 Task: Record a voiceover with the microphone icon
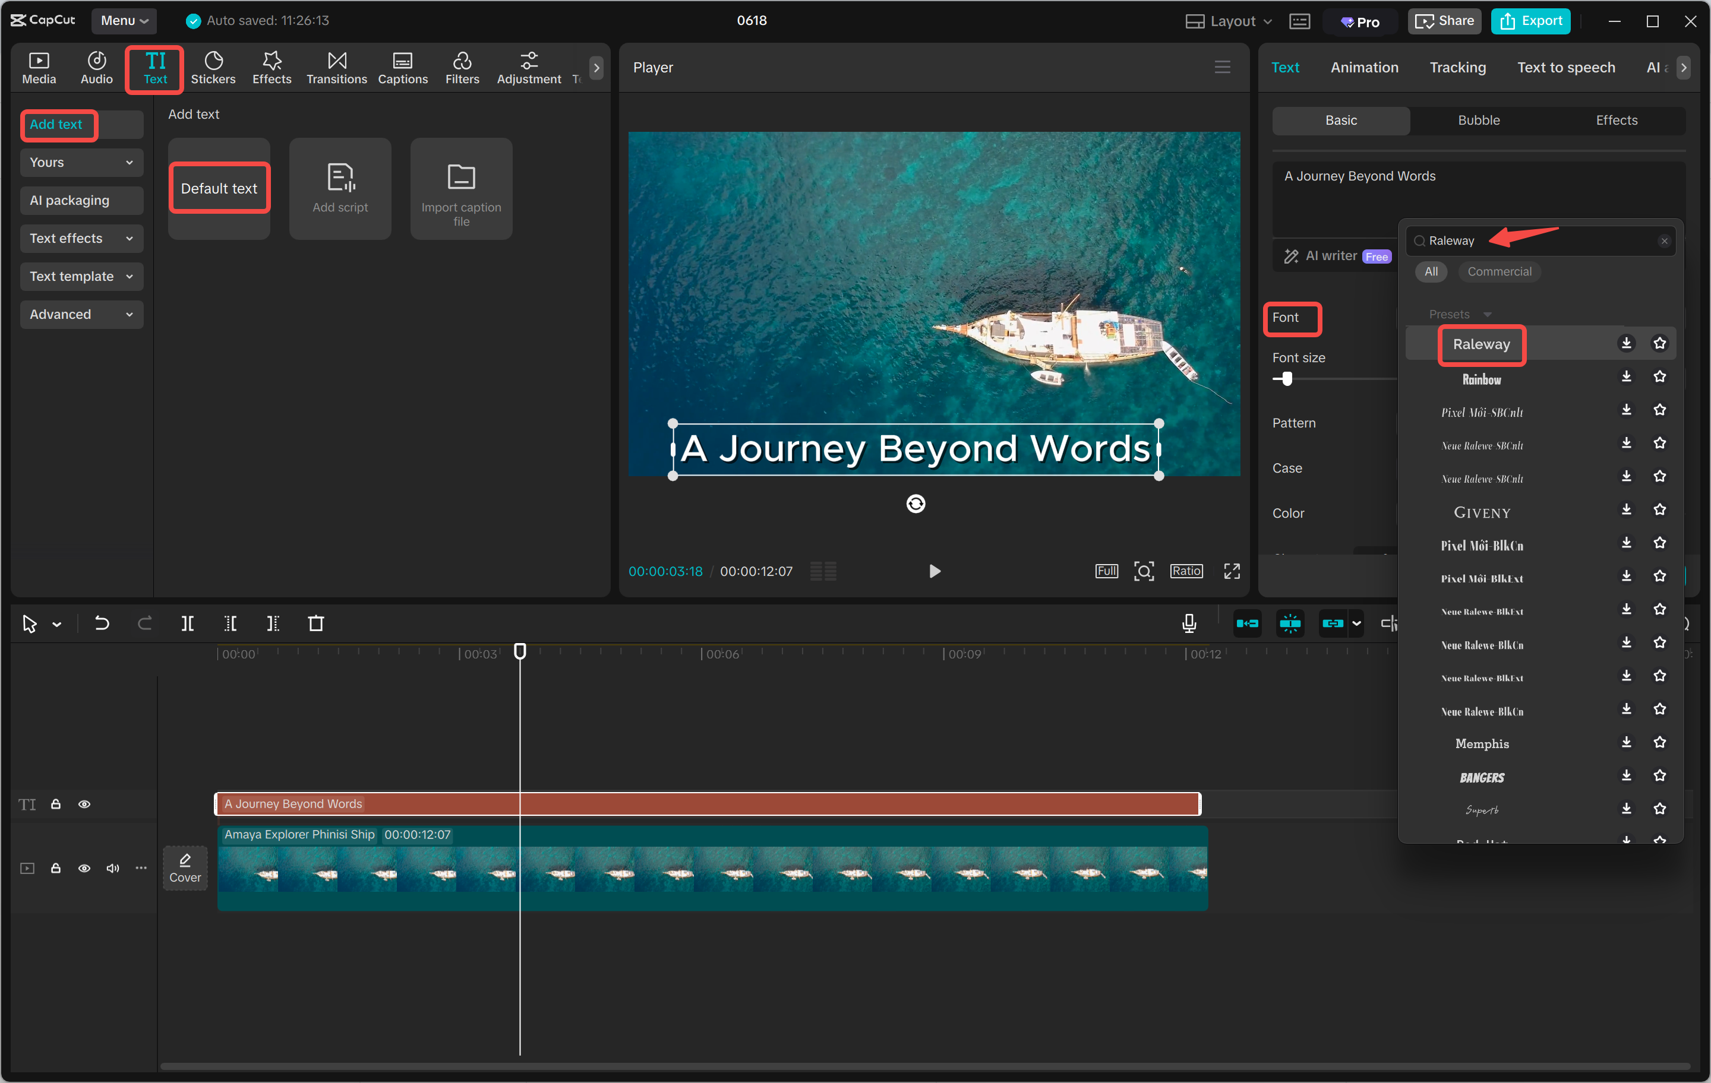click(1189, 623)
